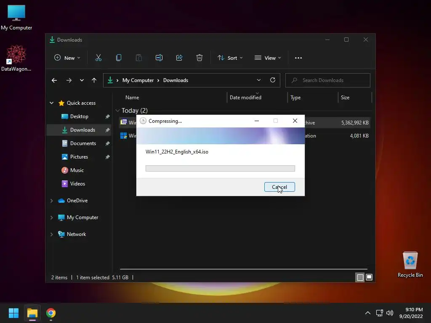Go back with the left arrow
The width and height of the screenshot is (431, 323).
coord(54,80)
